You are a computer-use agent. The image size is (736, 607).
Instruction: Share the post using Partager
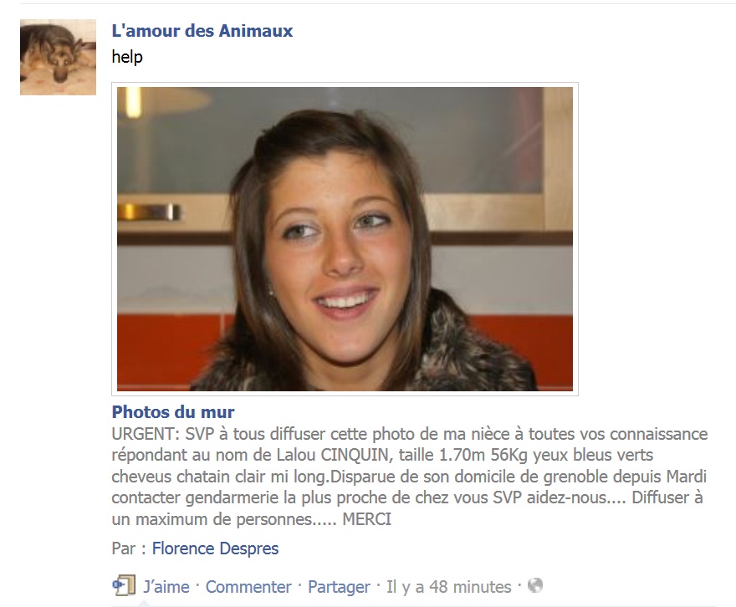[x=339, y=587]
